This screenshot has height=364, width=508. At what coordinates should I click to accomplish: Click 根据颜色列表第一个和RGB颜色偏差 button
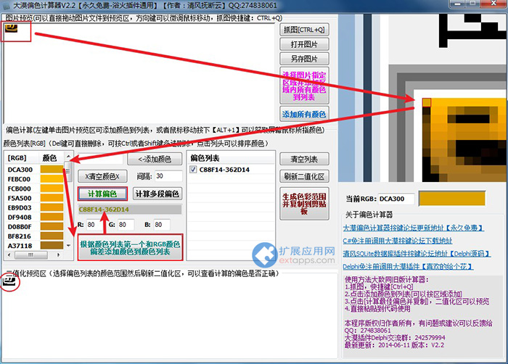[x=130, y=247]
